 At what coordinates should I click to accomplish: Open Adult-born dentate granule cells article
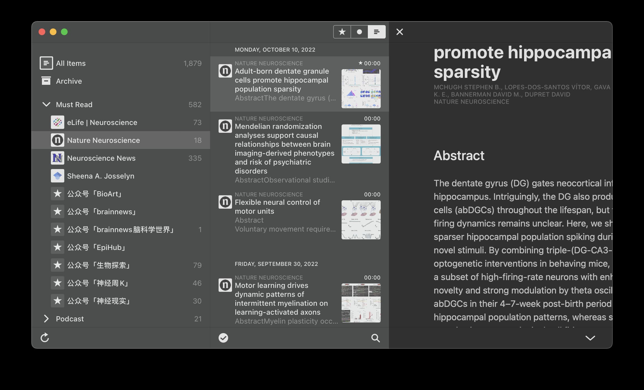click(x=299, y=84)
